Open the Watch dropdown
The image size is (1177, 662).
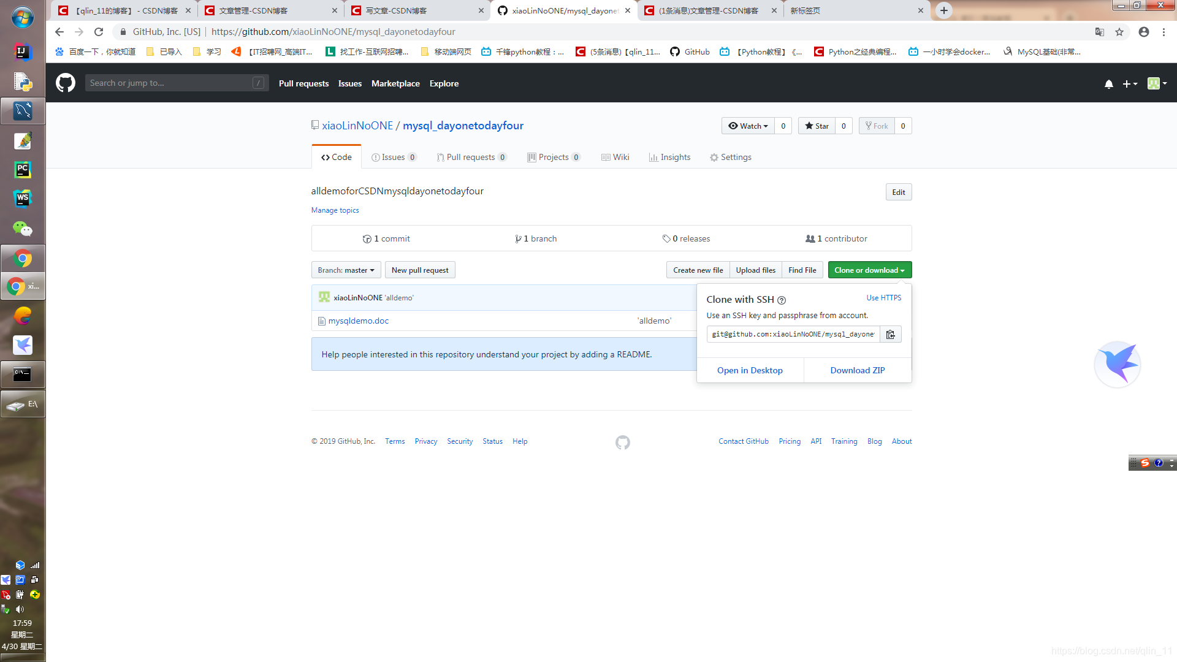point(748,126)
